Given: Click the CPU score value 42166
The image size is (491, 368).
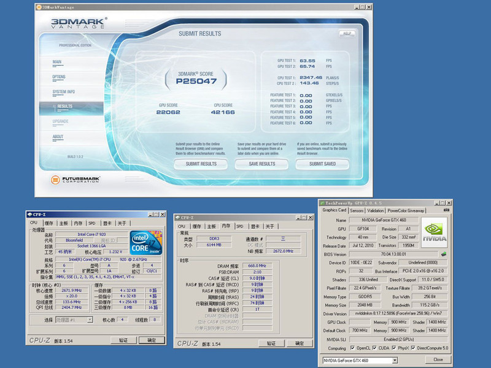Looking at the screenshot, I should click(x=223, y=112).
